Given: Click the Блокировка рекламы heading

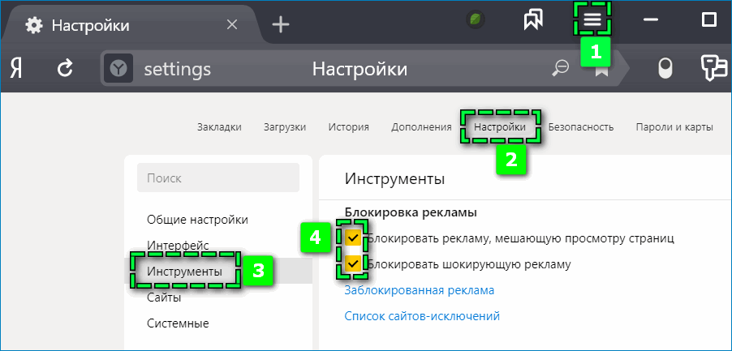Looking at the screenshot, I should 411,213.
